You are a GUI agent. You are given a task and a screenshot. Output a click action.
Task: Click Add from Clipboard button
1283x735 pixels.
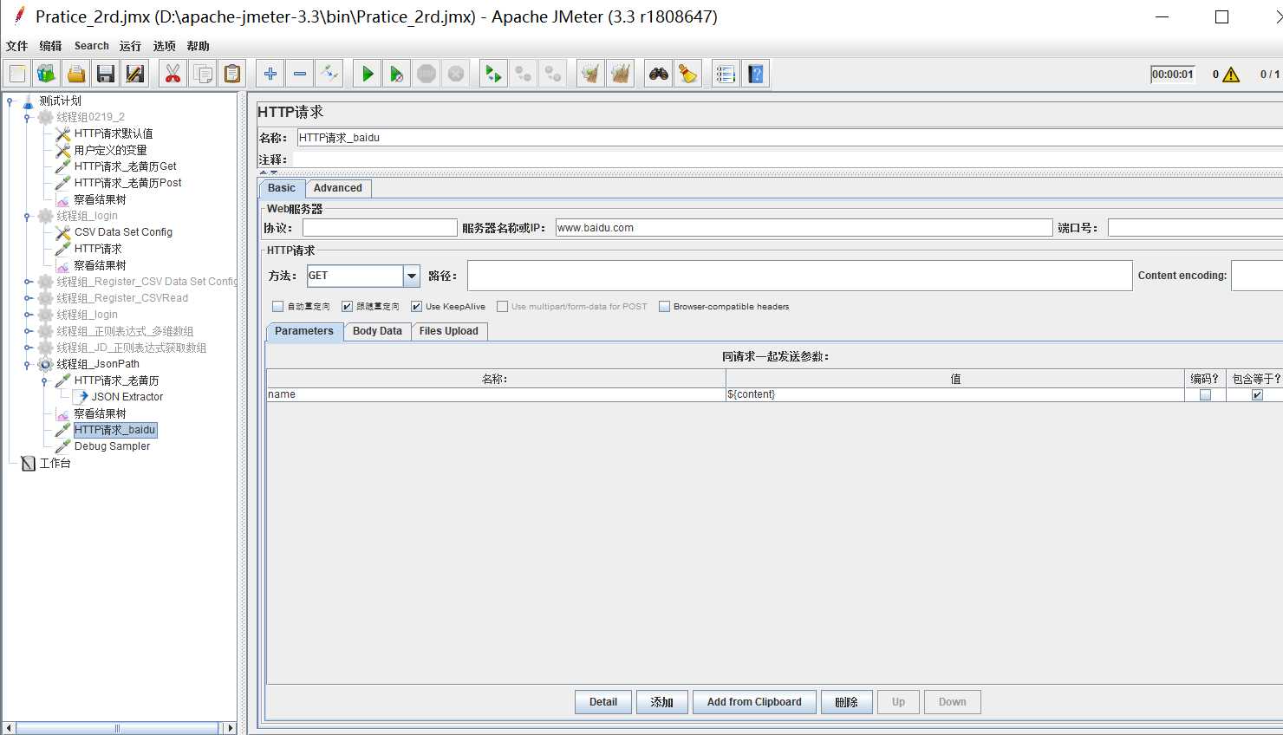pyautogui.click(x=754, y=702)
